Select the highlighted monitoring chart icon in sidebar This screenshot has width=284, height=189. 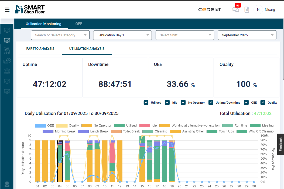coord(7,40)
